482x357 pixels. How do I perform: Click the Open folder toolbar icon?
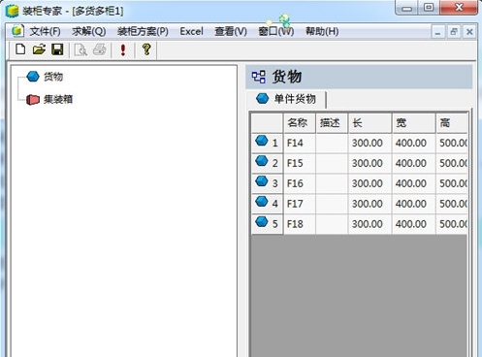(x=39, y=49)
